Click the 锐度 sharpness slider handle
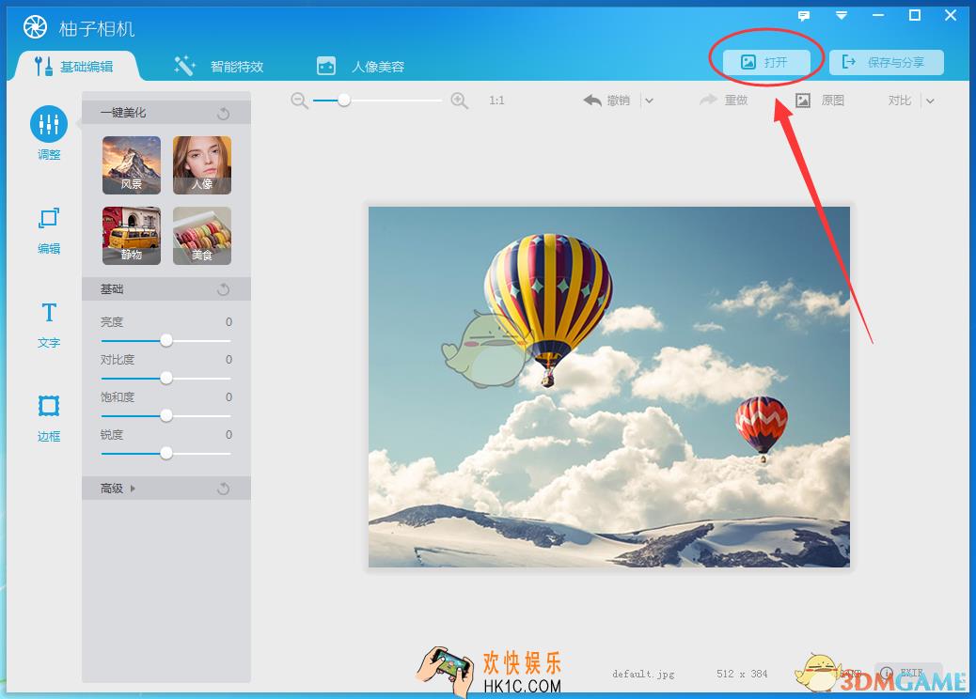Image resolution: width=976 pixels, height=699 pixels. coord(166,454)
